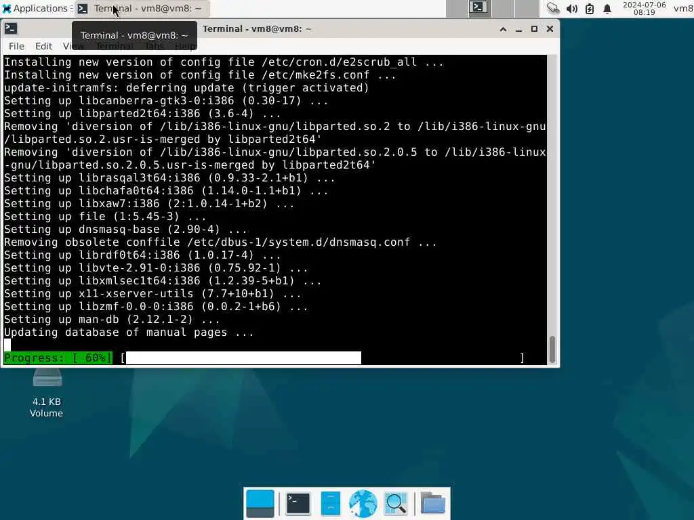The height and width of the screenshot is (520, 694).
Task: Open volume control tray icon
Action: point(572,8)
